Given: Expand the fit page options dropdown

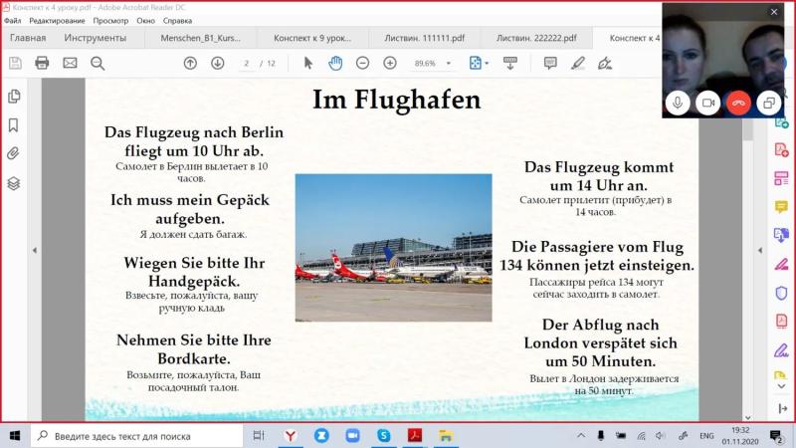Looking at the screenshot, I should point(487,64).
